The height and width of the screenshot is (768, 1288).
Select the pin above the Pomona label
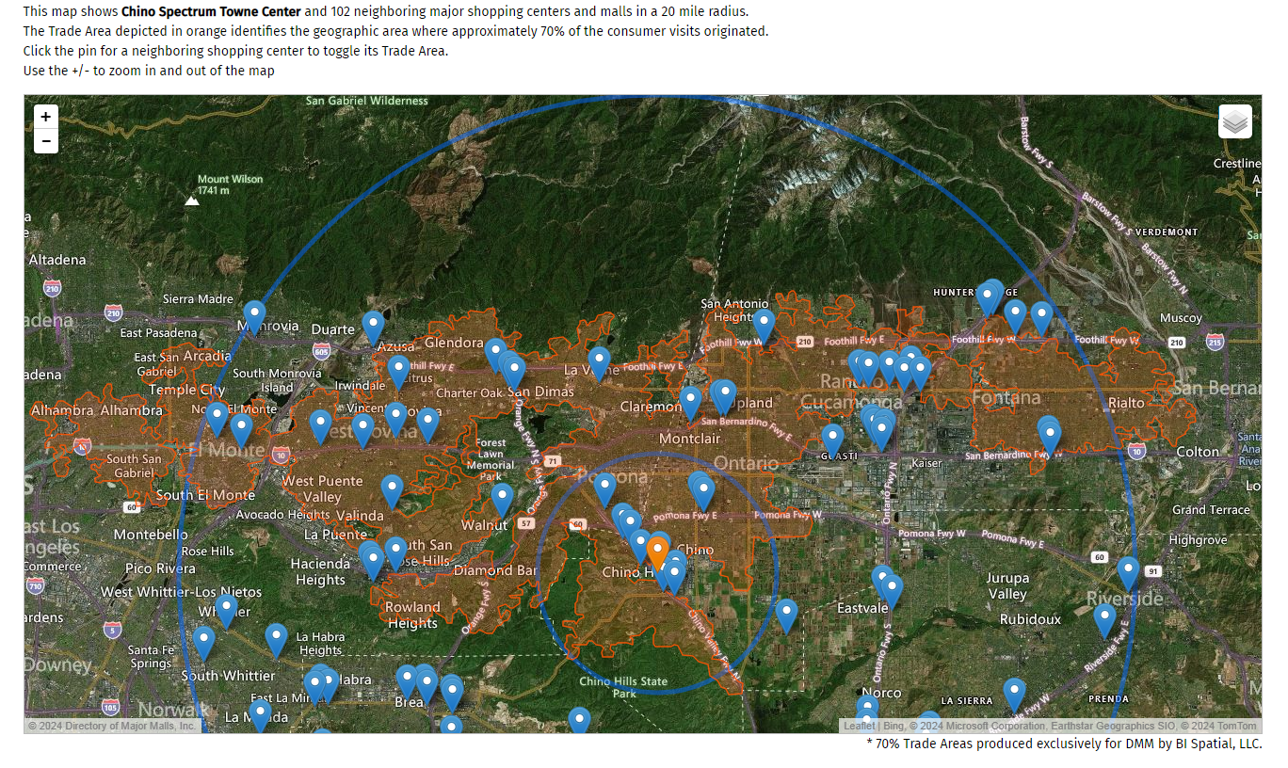[604, 487]
